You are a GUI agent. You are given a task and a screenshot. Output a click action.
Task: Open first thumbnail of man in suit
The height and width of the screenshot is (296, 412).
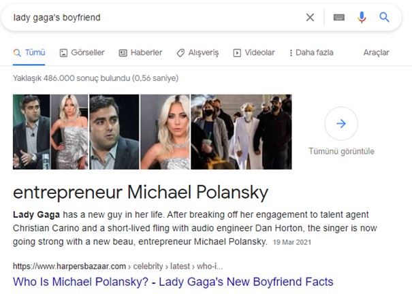31,132
